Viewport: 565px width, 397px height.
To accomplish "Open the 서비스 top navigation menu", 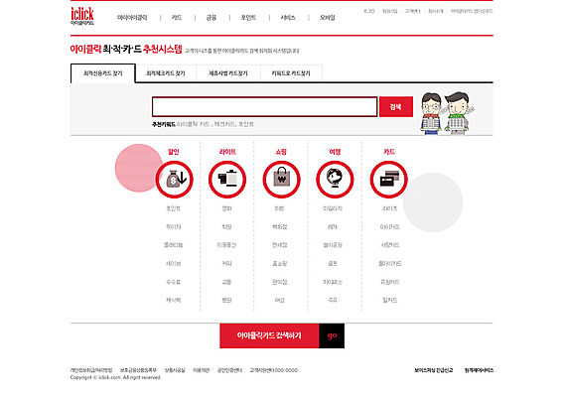I will [x=288, y=17].
